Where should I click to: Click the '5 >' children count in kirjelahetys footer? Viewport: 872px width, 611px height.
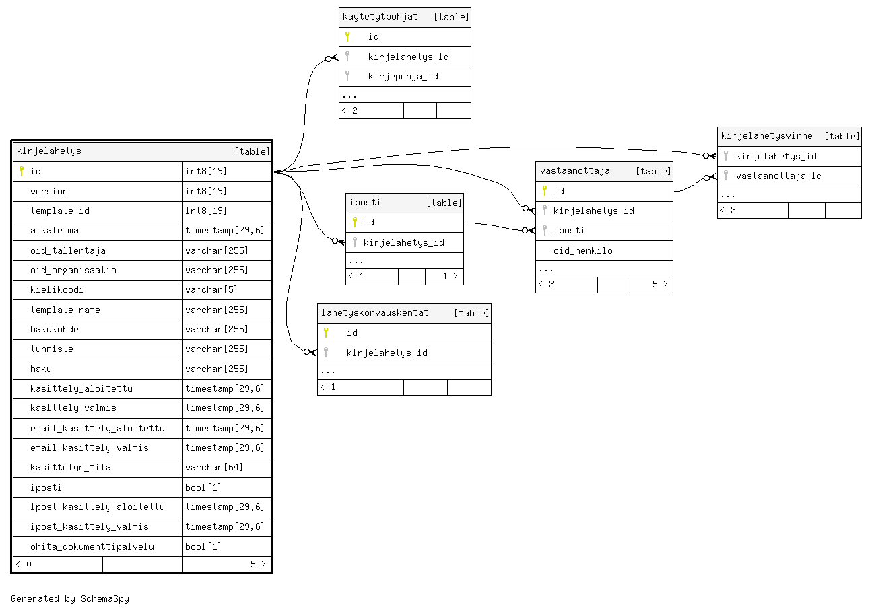[x=258, y=564]
